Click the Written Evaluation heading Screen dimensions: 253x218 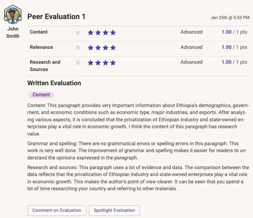point(54,83)
